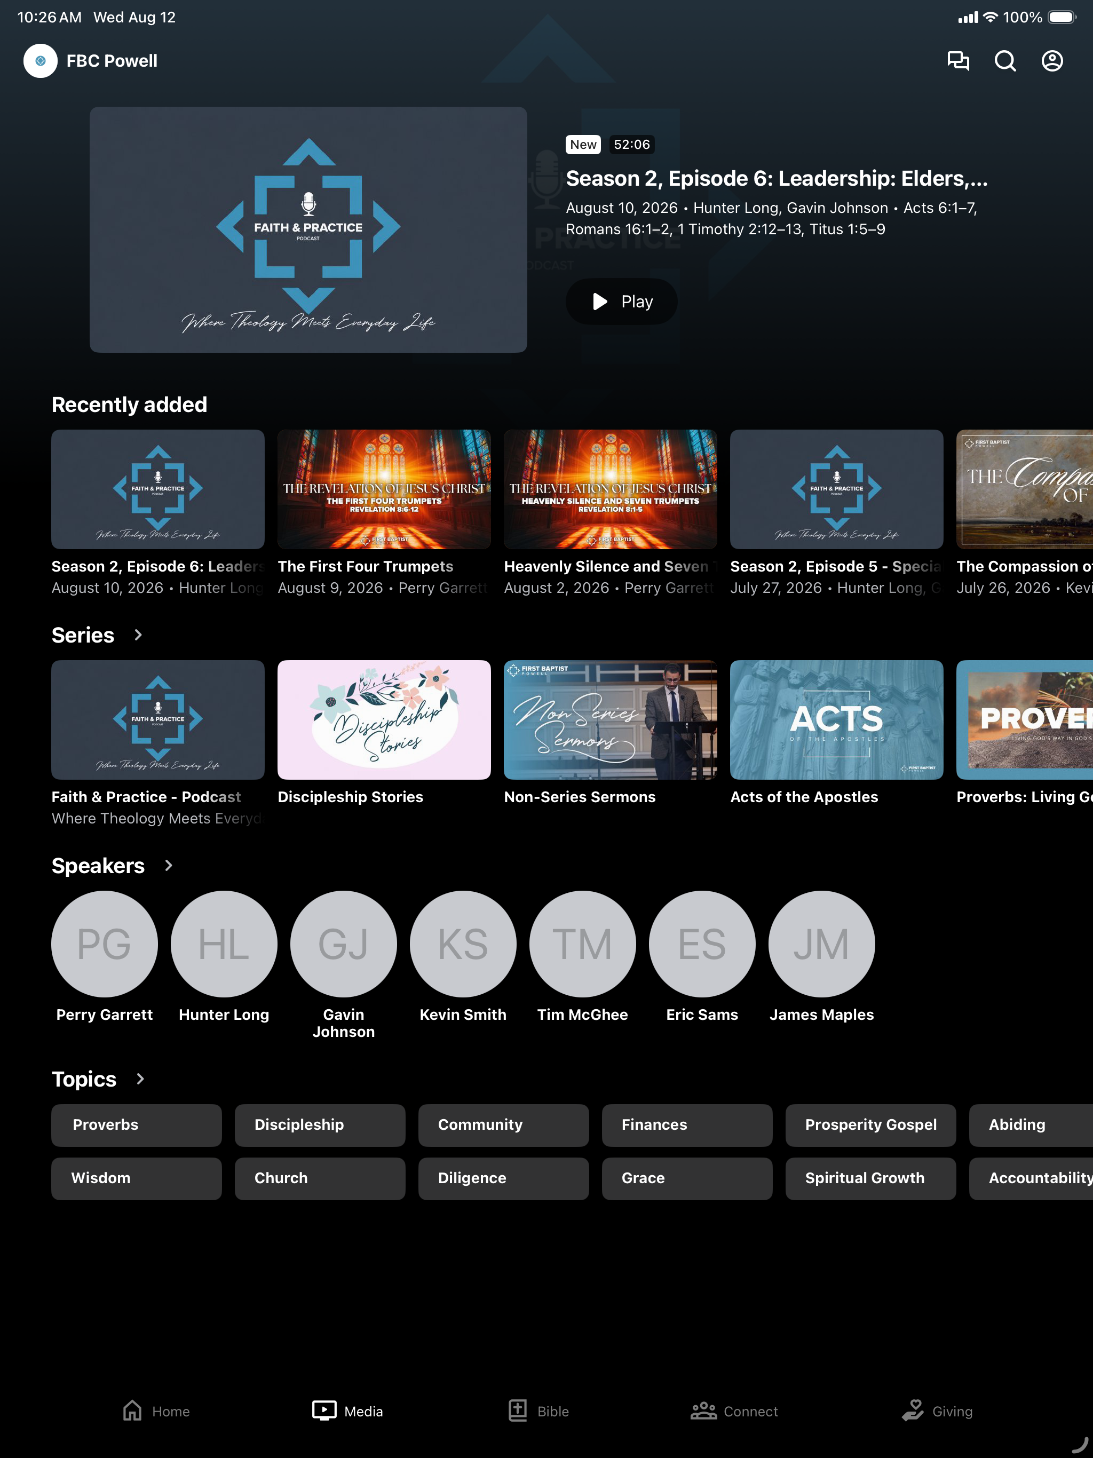The width and height of the screenshot is (1093, 1458).
Task: Tap the Wi-Fi status icon
Action: (x=989, y=17)
